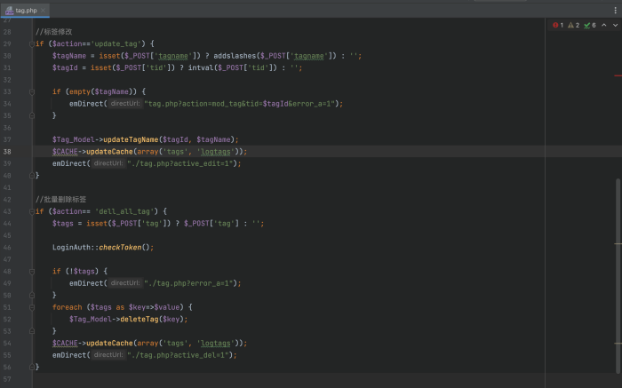
Task: Click the vertical editor scrollbar thumb
Action: pos(618,275)
